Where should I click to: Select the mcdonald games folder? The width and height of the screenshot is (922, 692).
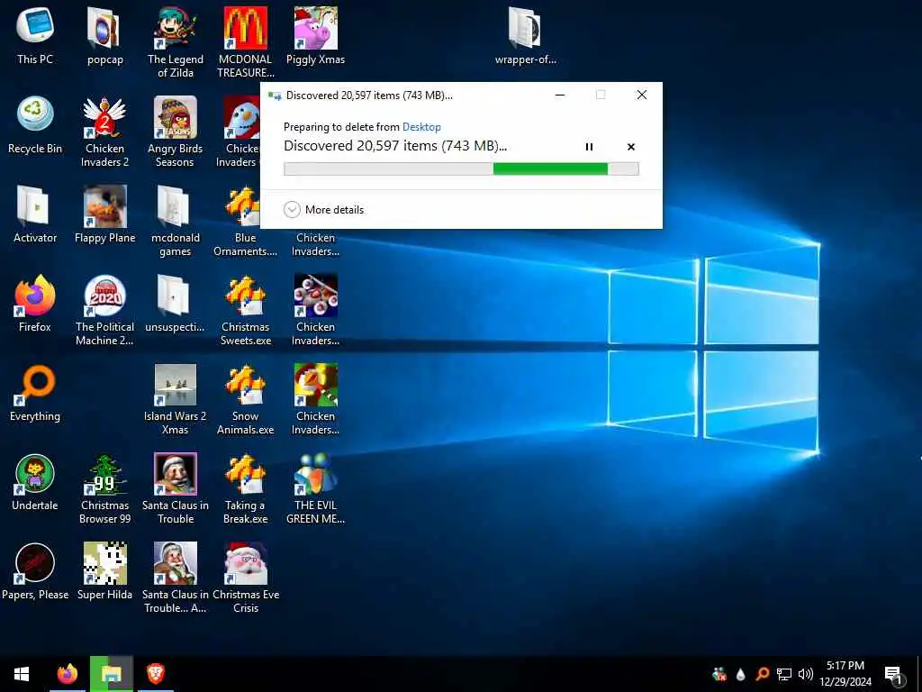[176, 220]
